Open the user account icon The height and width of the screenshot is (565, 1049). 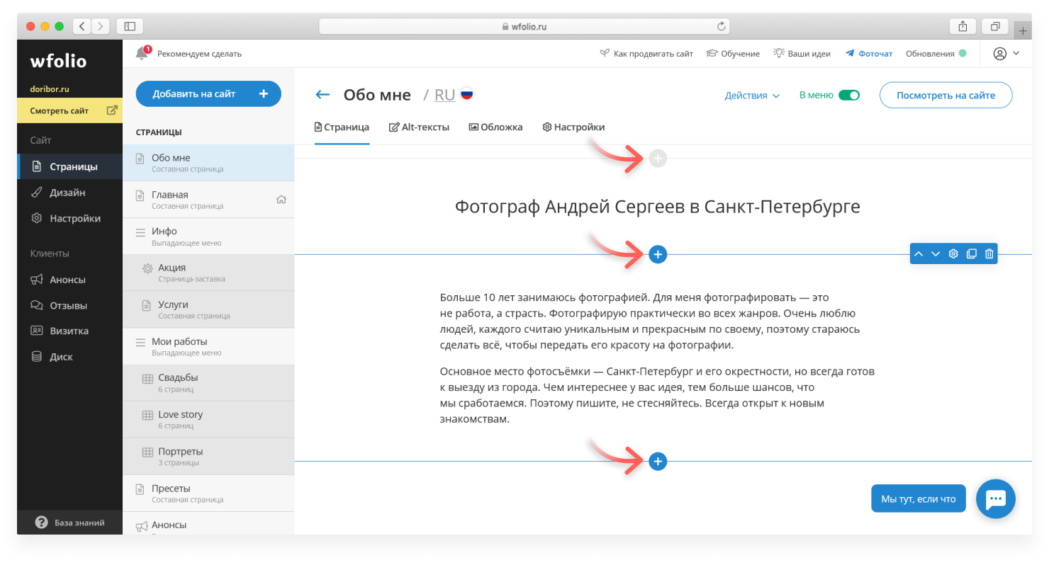coord(1000,53)
